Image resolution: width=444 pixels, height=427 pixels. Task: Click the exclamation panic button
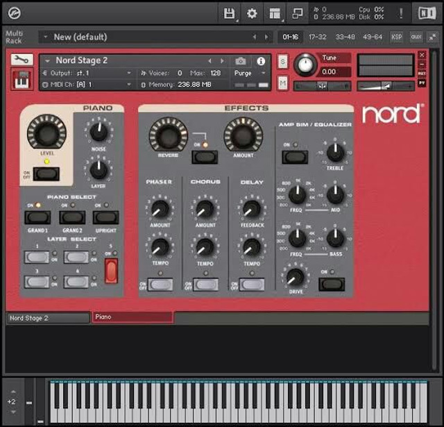(x=401, y=13)
